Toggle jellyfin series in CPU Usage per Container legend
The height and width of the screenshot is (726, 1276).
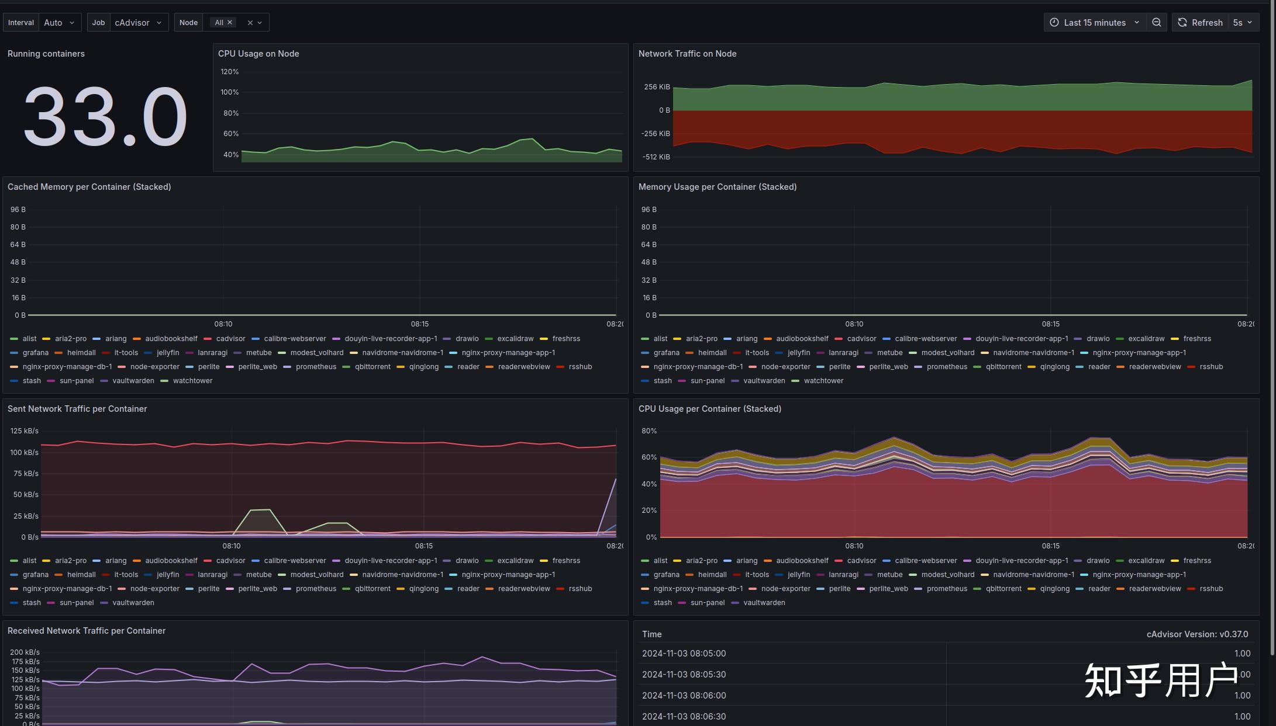[x=798, y=574]
